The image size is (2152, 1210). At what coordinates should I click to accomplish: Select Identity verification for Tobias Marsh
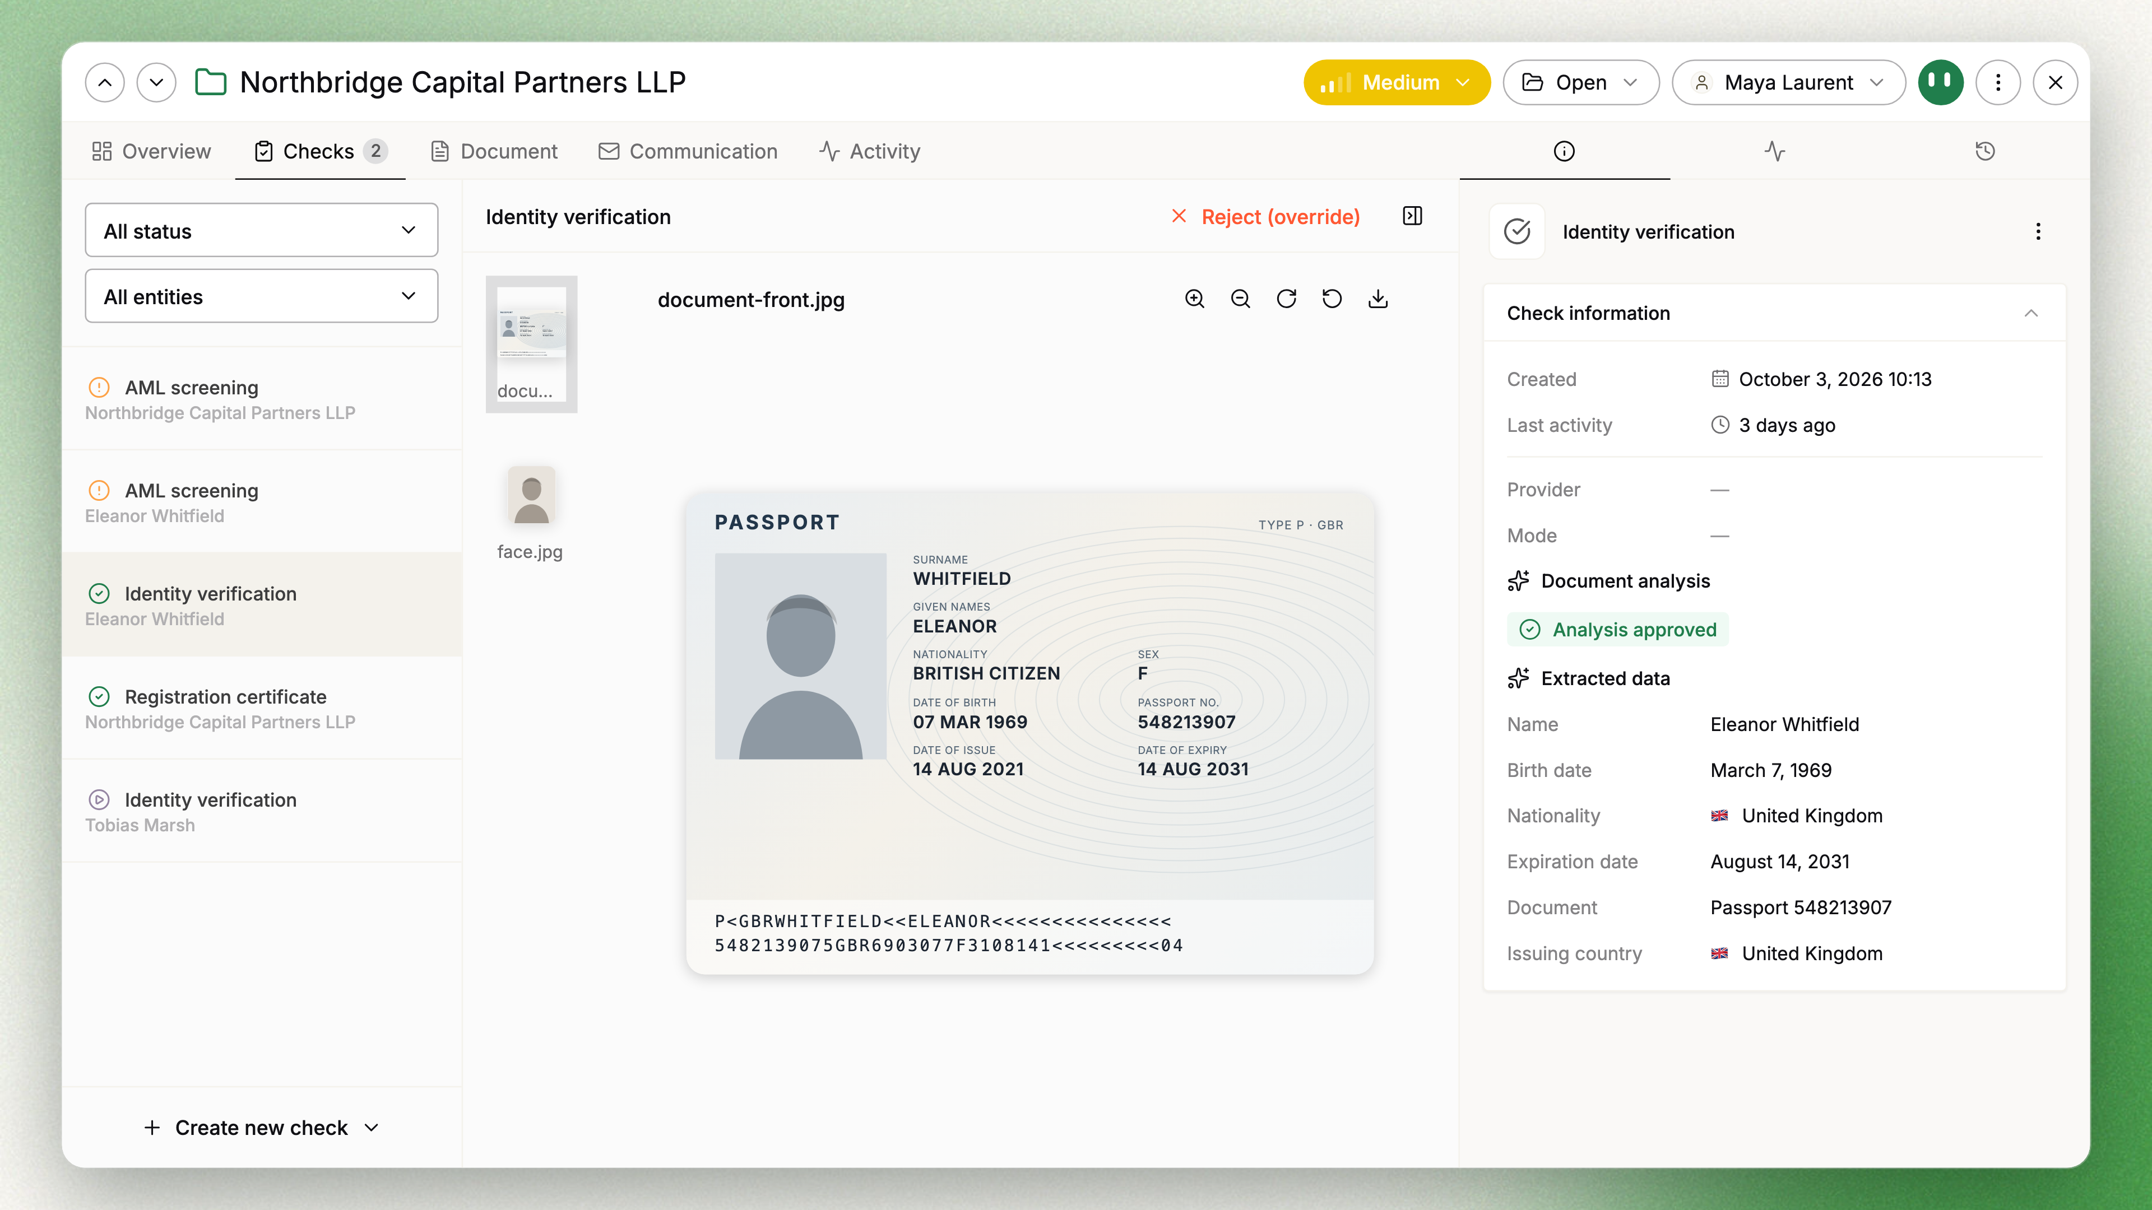point(262,811)
